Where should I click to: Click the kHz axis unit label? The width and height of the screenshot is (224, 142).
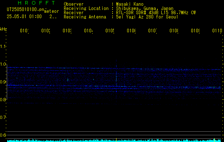click(3, 29)
